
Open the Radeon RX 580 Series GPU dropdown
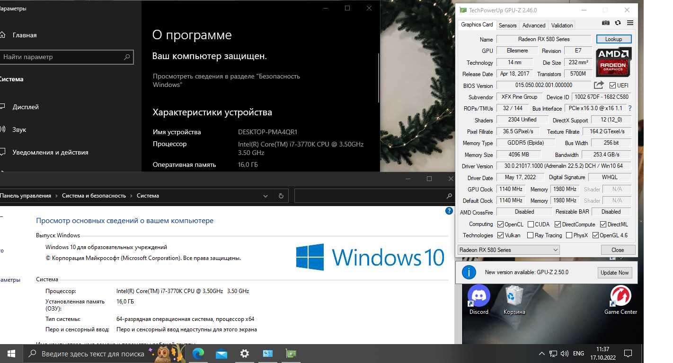pyautogui.click(x=508, y=250)
